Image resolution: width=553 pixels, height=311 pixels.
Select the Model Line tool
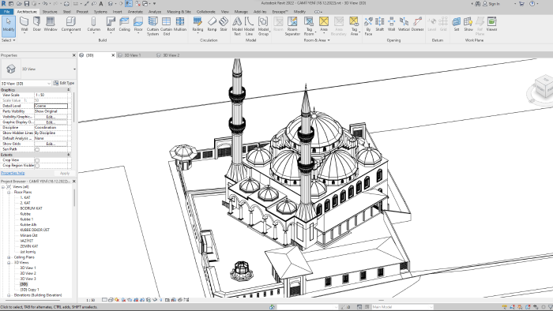249,26
